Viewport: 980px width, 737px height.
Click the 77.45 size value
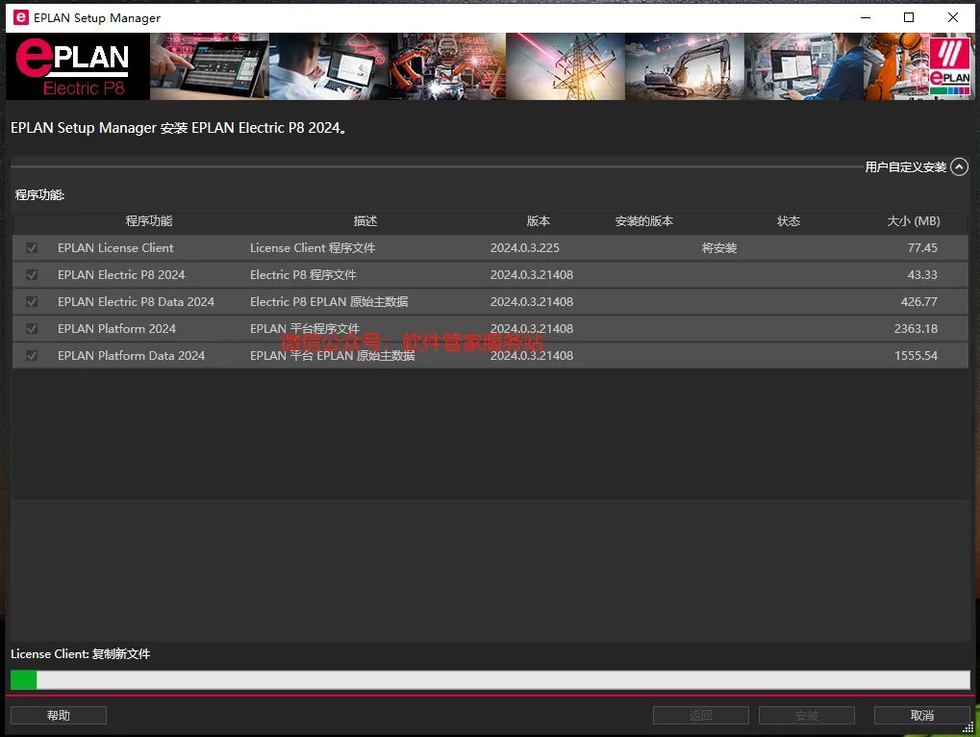pos(922,248)
